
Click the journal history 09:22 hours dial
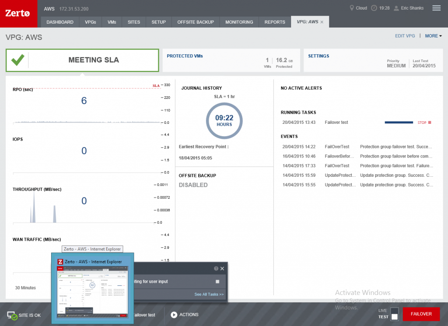click(224, 121)
